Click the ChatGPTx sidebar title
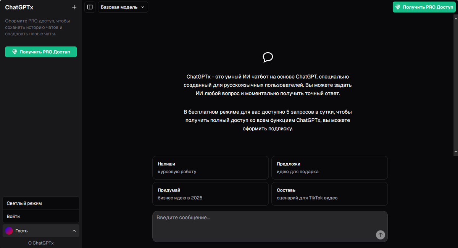458x248 pixels. click(x=19, y=7)
